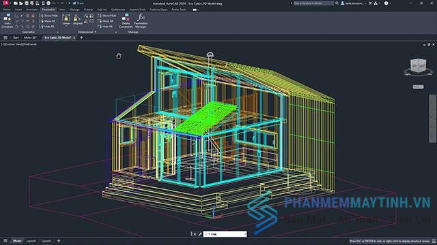Click the navigation bar on right edge
The width and height of the screenshot is (437, 245).
[x=432, y=118]
